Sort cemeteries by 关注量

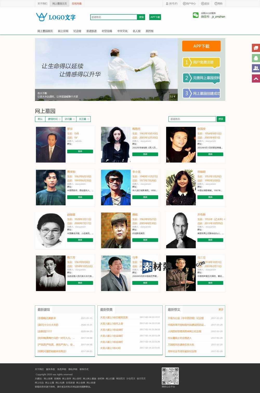[83, 119]
